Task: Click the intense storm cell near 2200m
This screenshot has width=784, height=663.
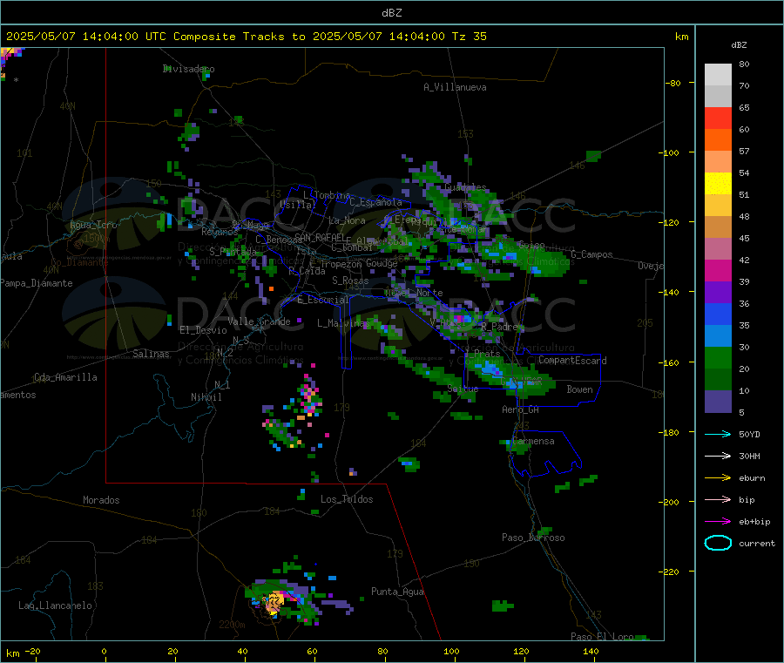Action: (x=274, y=600)
